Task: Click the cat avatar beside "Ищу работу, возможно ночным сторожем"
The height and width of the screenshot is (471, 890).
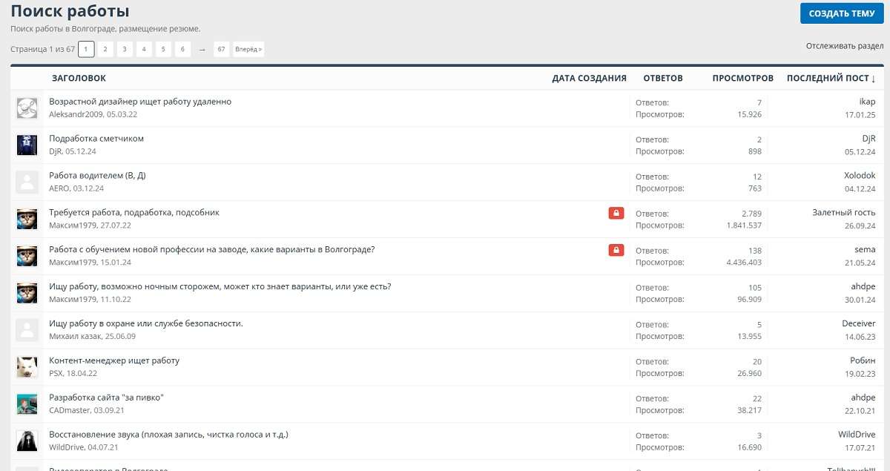Action: point(27,293)
